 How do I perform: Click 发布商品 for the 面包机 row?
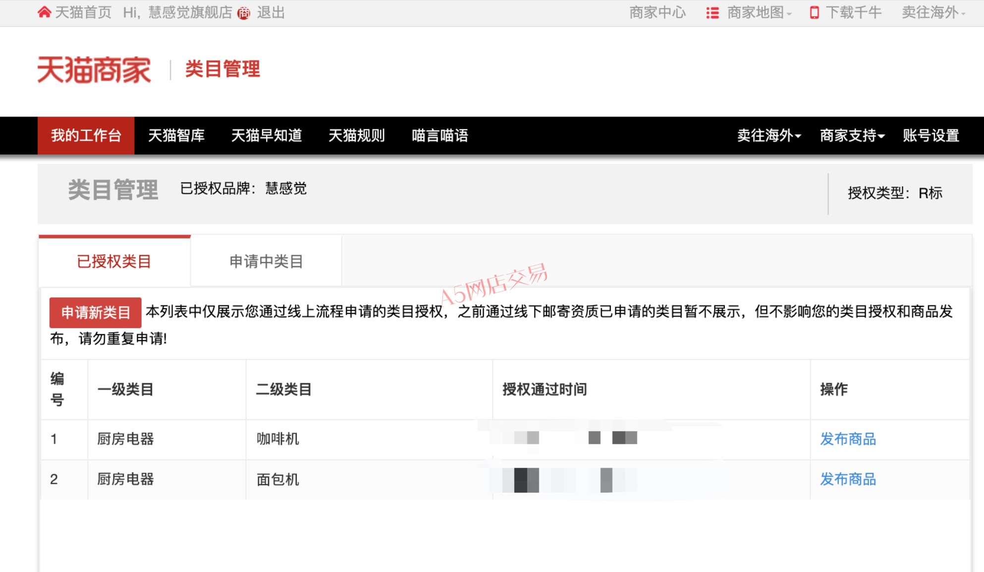point(848,479)
